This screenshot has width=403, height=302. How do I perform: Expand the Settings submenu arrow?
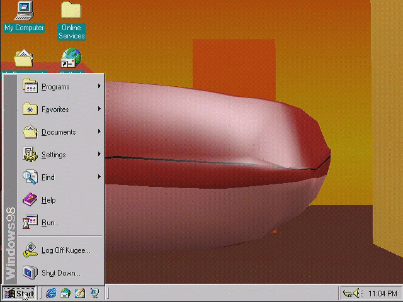(x=99, y=154)
